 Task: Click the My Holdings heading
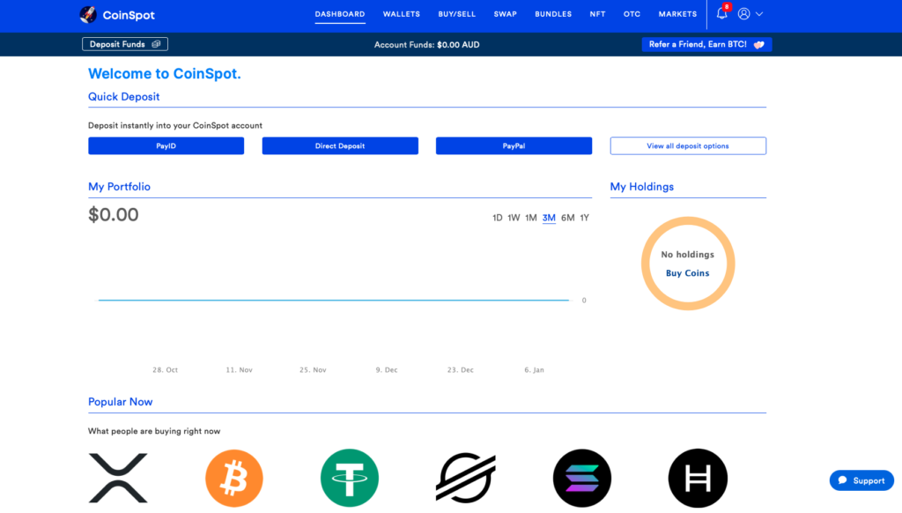[642, 187]
